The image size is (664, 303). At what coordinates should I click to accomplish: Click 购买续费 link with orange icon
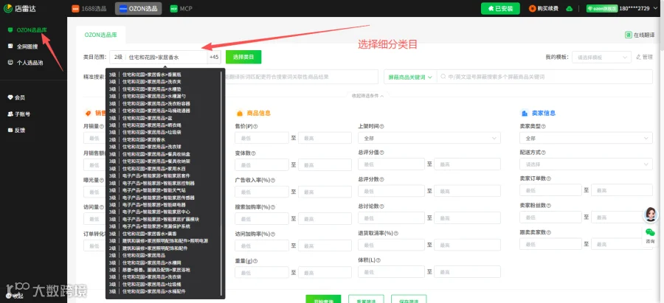pyautogui.click(x=543, y=8)
